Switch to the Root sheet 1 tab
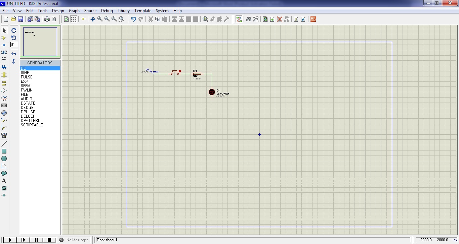 click(x=107, y=240)
